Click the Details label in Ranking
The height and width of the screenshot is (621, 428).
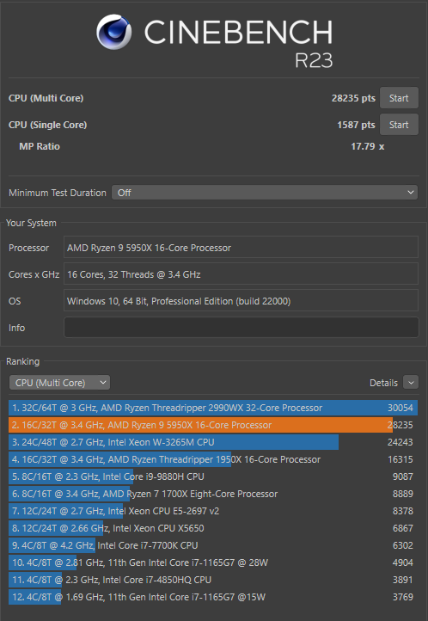[x=383, y=383]
